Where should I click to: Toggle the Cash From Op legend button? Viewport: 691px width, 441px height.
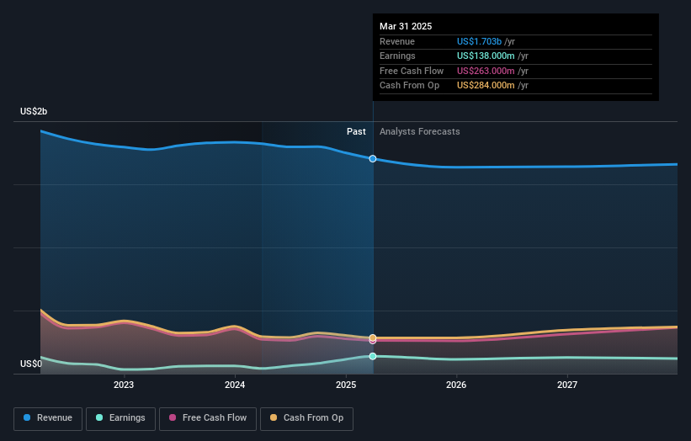pyautogui.click(x=306, y=418)
